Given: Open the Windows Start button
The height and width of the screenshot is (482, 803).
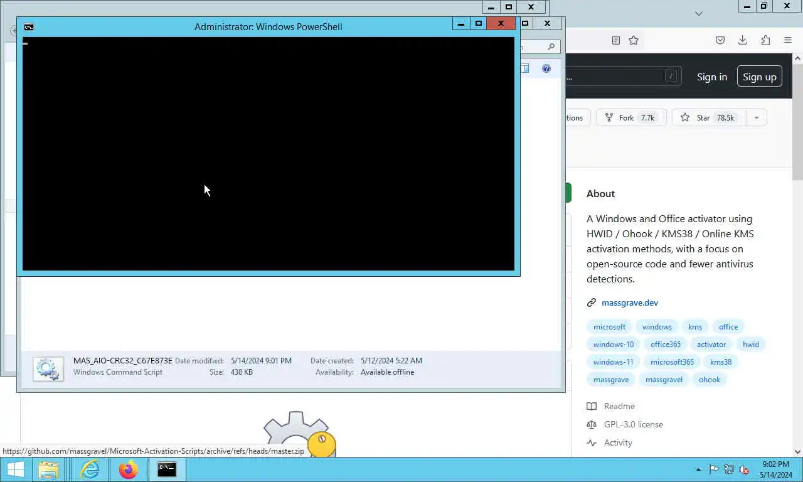Looking at the screenshot, I should (15, 469).
